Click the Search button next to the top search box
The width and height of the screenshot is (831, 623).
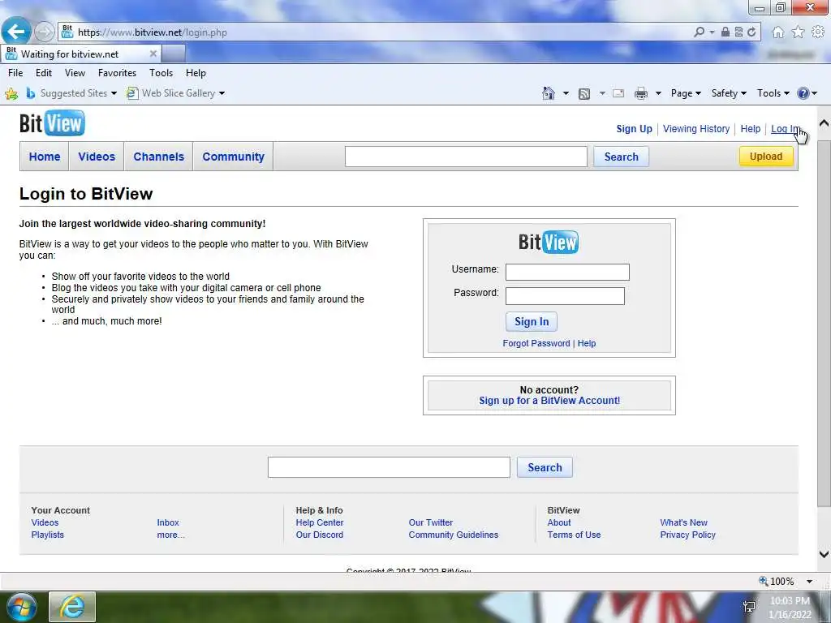[x=621, y=157]
